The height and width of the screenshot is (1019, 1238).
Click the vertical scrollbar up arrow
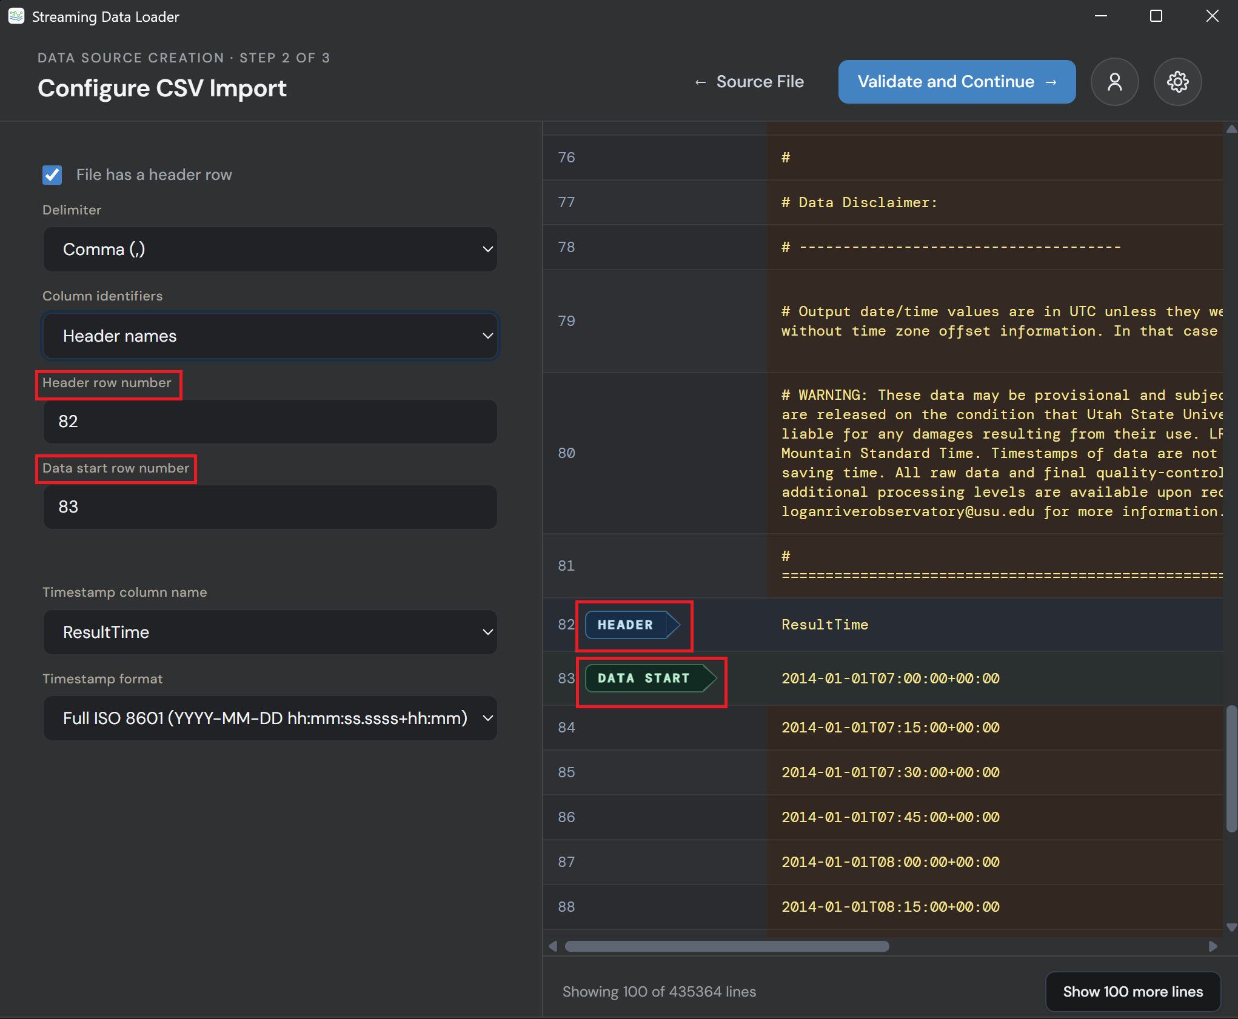tap(1231, 129)
